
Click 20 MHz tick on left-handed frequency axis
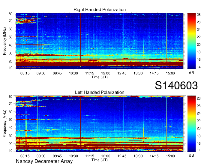pos(10,144)
